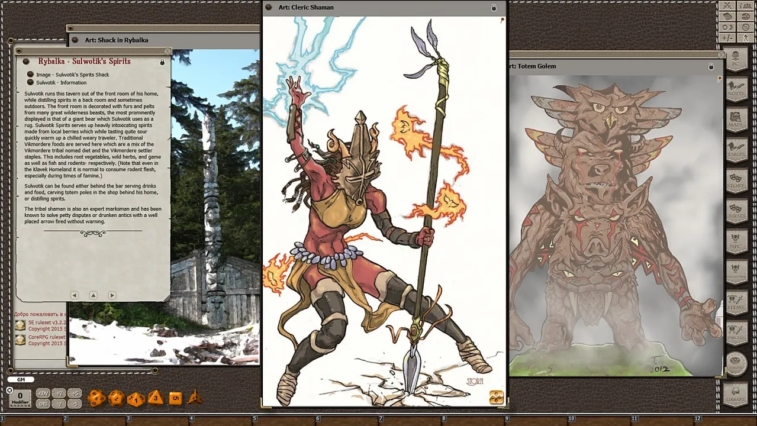
Task: Open the Library sidebar panel
Action: 736,395
